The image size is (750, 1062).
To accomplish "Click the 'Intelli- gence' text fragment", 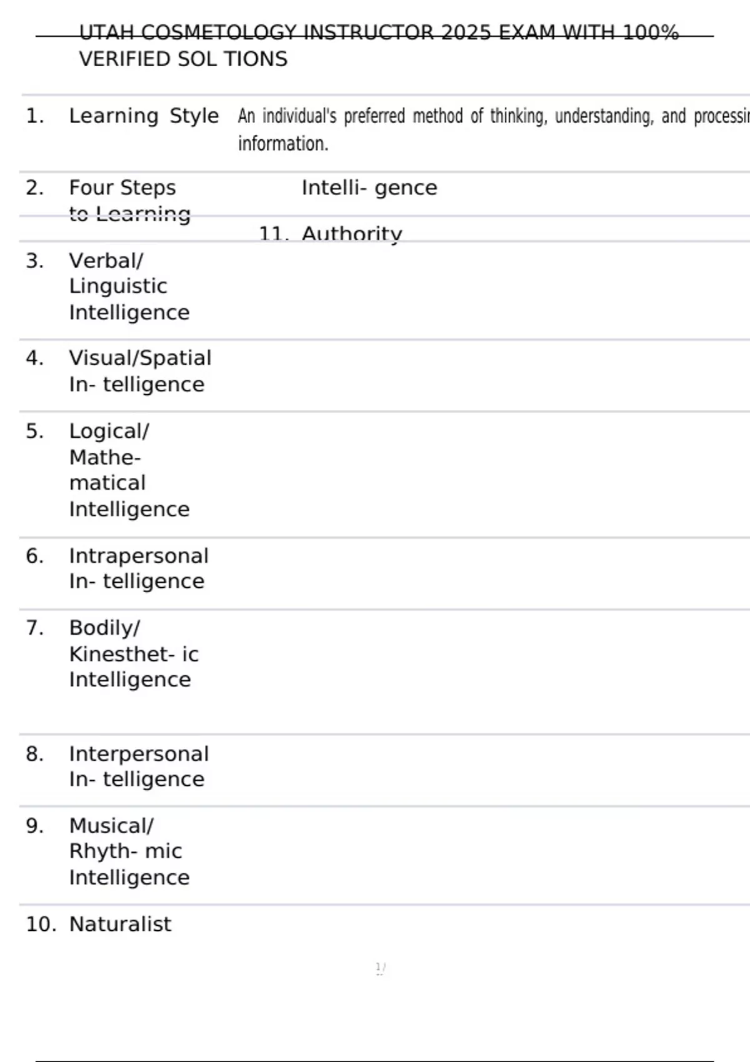I will pyautogui.click(x=369, y=187).
